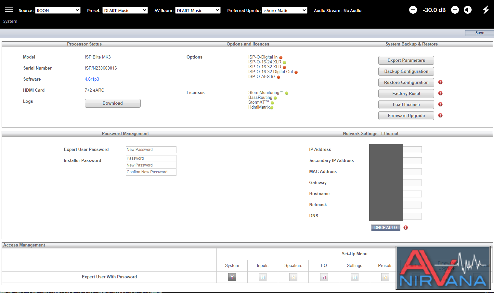Click ISP-O-16-24 XLR green status dot
The width and height of the screenshot is (494, 293).
pos(284,62)
